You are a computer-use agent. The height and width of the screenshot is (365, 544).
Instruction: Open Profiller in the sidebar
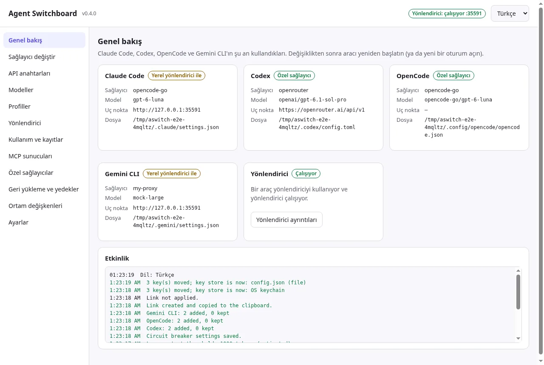point(44,107)
